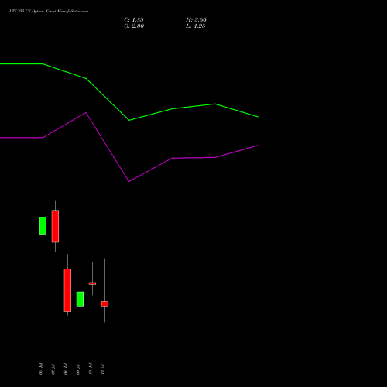Click the '08 Jul' date axis label
This screenshot has width=387, height=387.
[66, 369]
